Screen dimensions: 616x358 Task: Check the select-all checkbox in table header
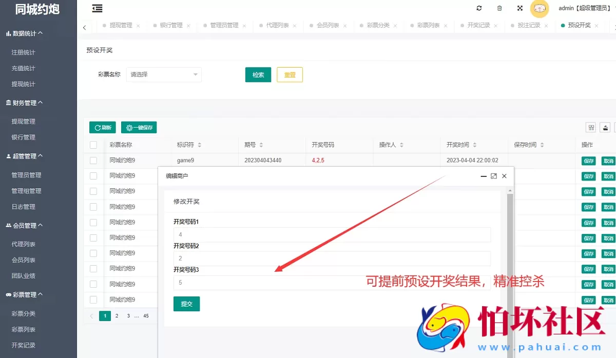pos(93,144)
